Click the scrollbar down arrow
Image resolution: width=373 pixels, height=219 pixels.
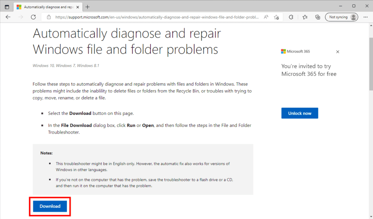coord(371,217)
